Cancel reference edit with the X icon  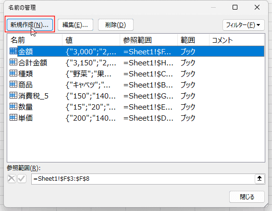coord(12,178)
